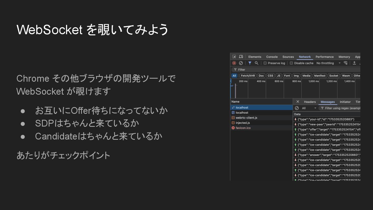373x210 pixels.
Task: Switch to the Console tab
Action: point(272,57)
